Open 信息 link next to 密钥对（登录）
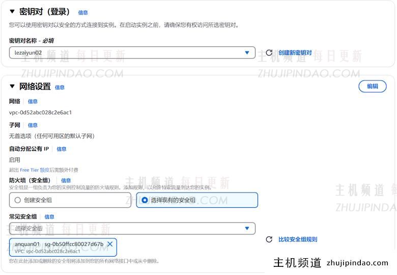Viewport: 397px width, 275px height. pyautogui.click(x=83, y=12)
